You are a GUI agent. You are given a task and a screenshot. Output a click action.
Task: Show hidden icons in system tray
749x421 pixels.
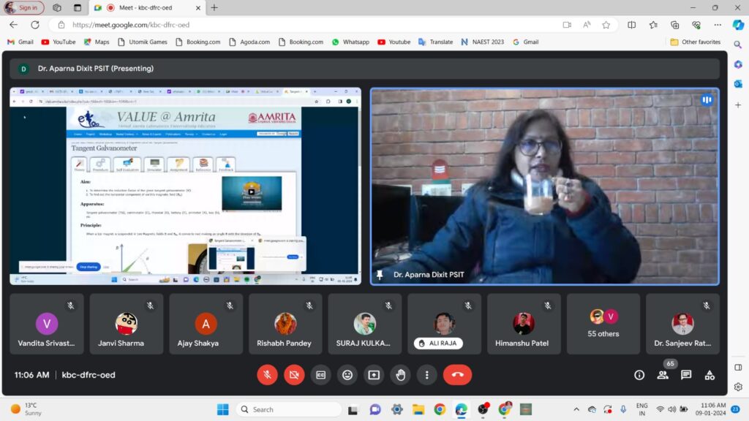pos(576,409)
